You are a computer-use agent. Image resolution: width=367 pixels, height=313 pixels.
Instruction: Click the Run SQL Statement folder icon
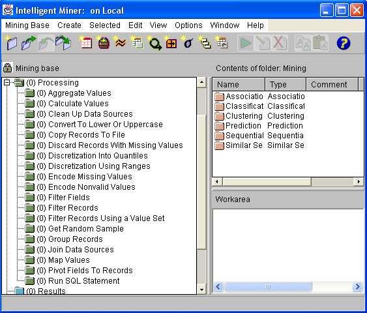coord(29,280)
